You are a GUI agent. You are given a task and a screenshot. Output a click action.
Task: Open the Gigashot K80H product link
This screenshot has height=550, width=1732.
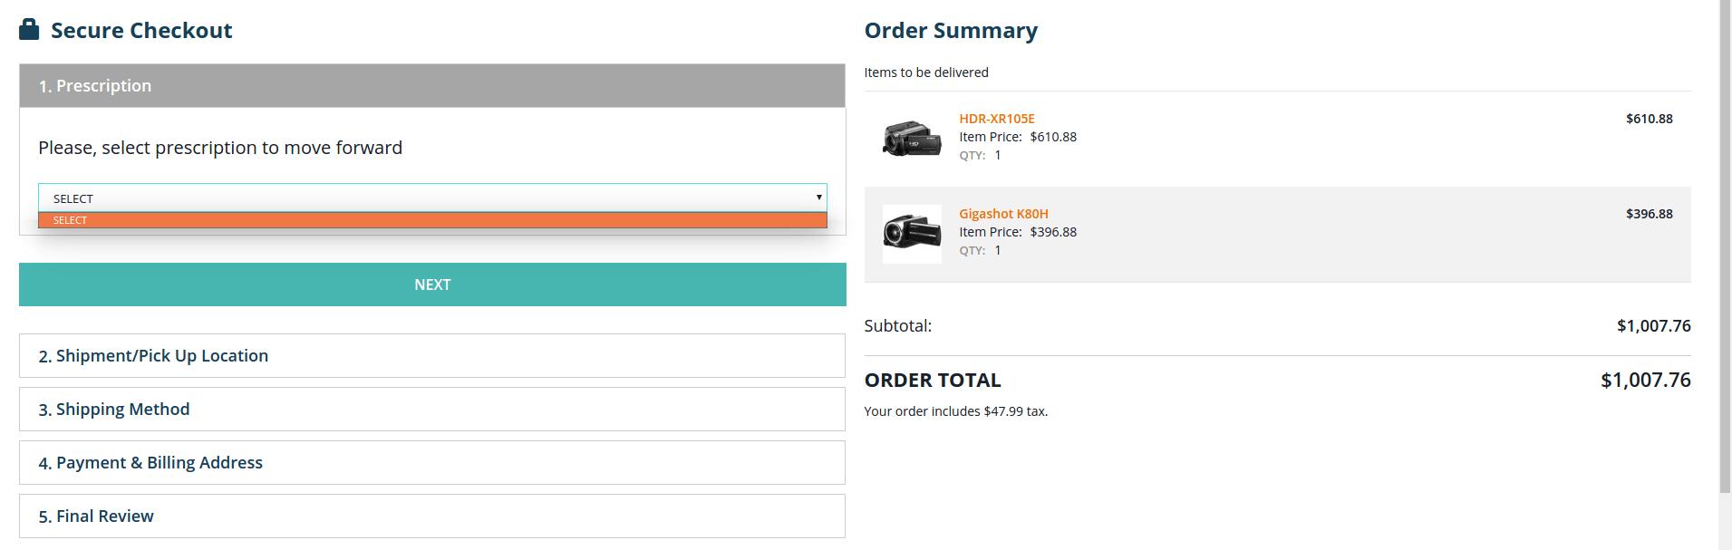coord(1003,214)
